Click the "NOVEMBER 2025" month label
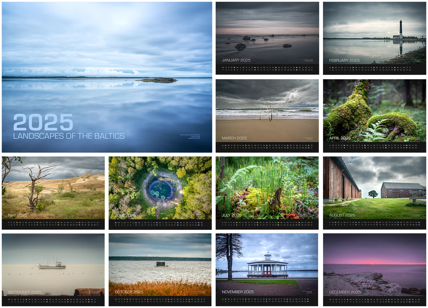The width and height of the screenshot is (428, 308). pos(238,292)
